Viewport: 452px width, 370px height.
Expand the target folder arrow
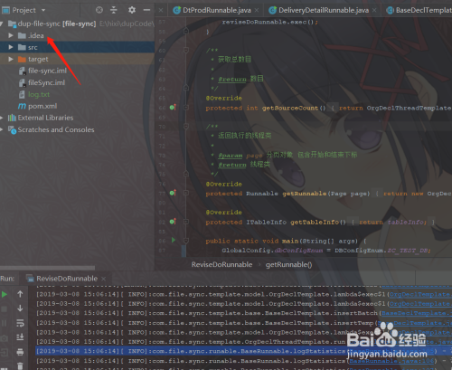click(11, 59)
